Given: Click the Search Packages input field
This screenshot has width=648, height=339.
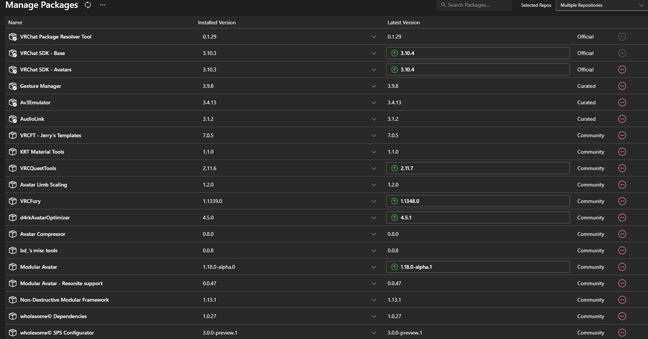Looking at the screenshot, I should click(474, 5).
